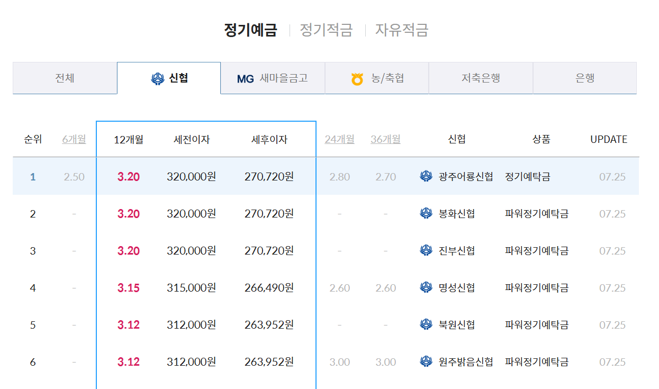Click the MG logo on 새마을금고 tab
The image size is (659, 389).
pyautogui.click(x=246, y=79)
